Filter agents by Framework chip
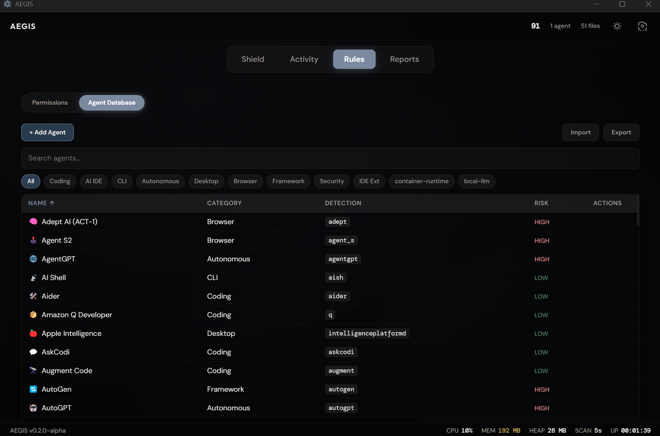Screen dimensions: 660x436 288,181
